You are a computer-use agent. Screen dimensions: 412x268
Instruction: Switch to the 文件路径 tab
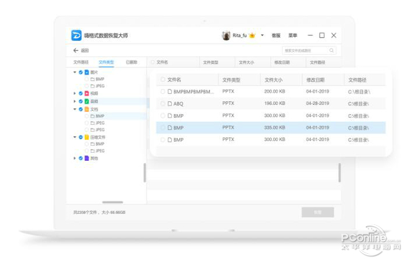(81, 62)
